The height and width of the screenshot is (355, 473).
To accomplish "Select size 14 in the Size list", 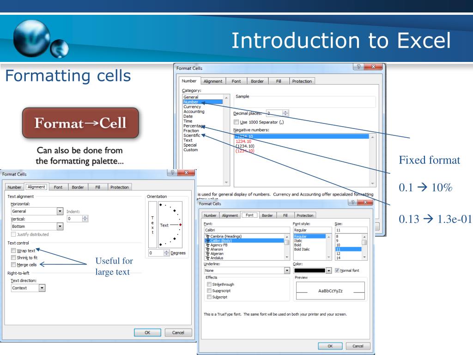I will tap(338, 258).
